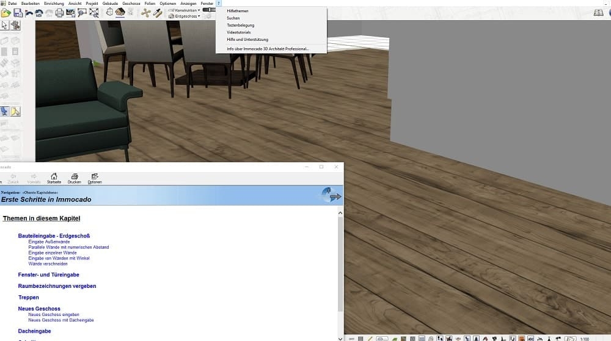Select the blue chair furniture tool
Screen dimensions: 611x341
(5, 111)
